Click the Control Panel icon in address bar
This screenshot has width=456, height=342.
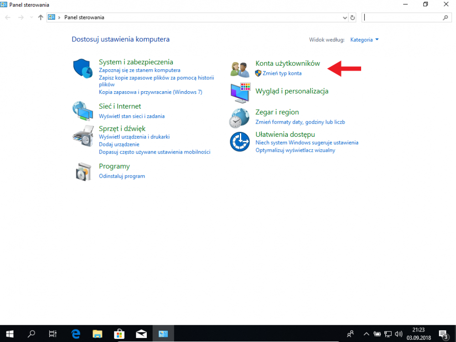click(52, 17)
